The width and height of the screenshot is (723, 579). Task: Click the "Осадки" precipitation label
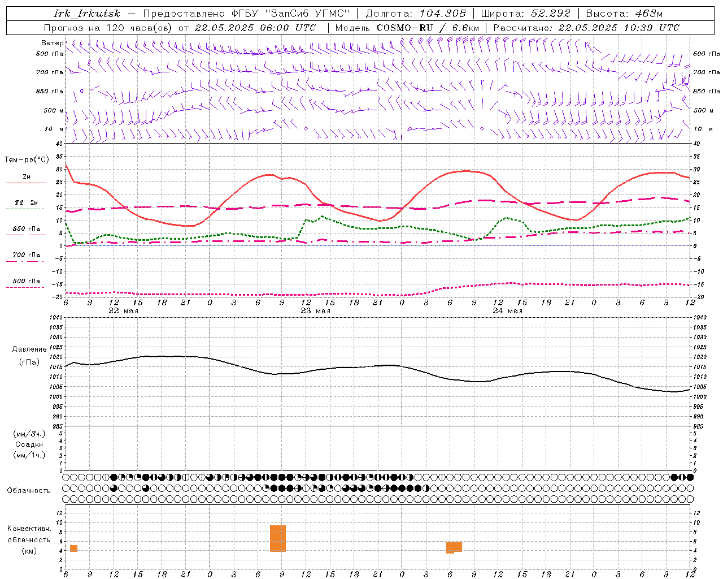point(29,444)
